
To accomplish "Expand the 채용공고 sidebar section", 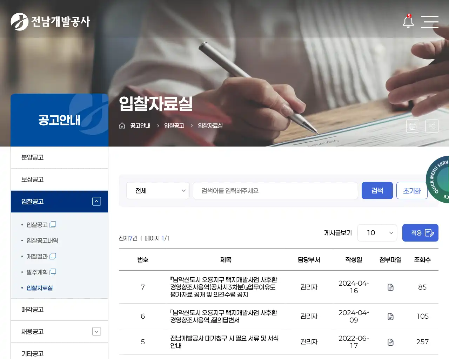I will [96, 331].
